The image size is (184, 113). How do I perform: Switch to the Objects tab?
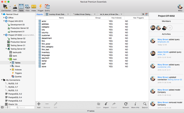(x=39, y=14)
